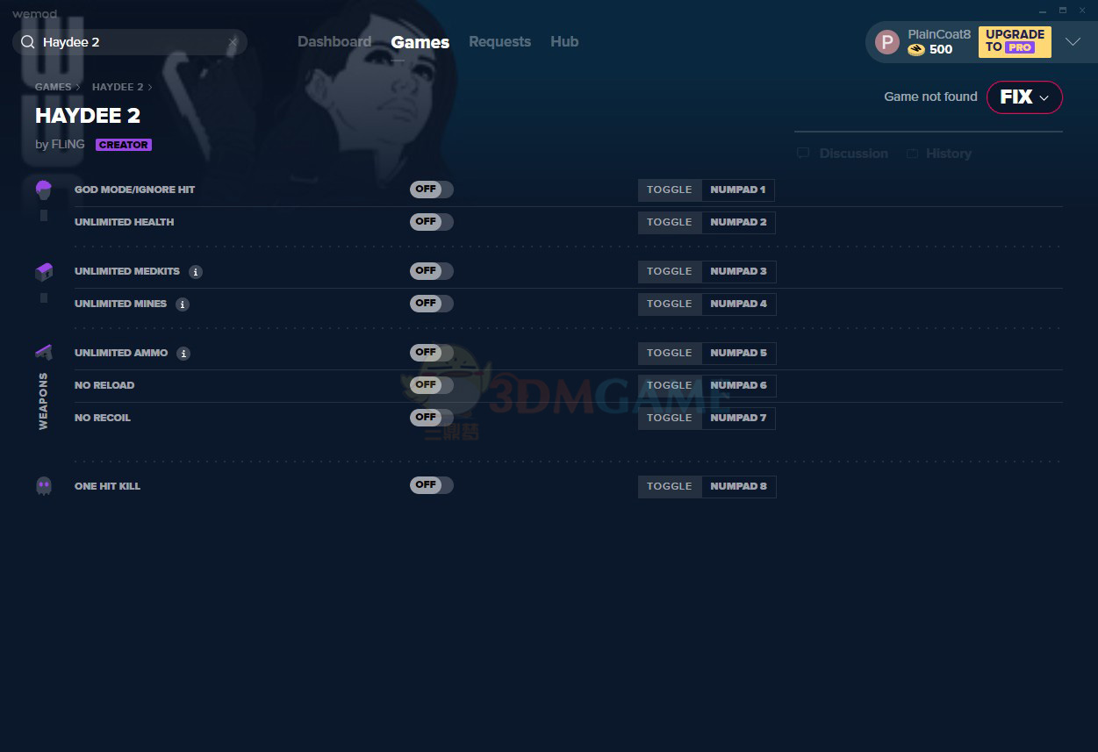Open info icon beside Unlimited Medkits
Viewport: 1098px width, 752px height.
196,272
